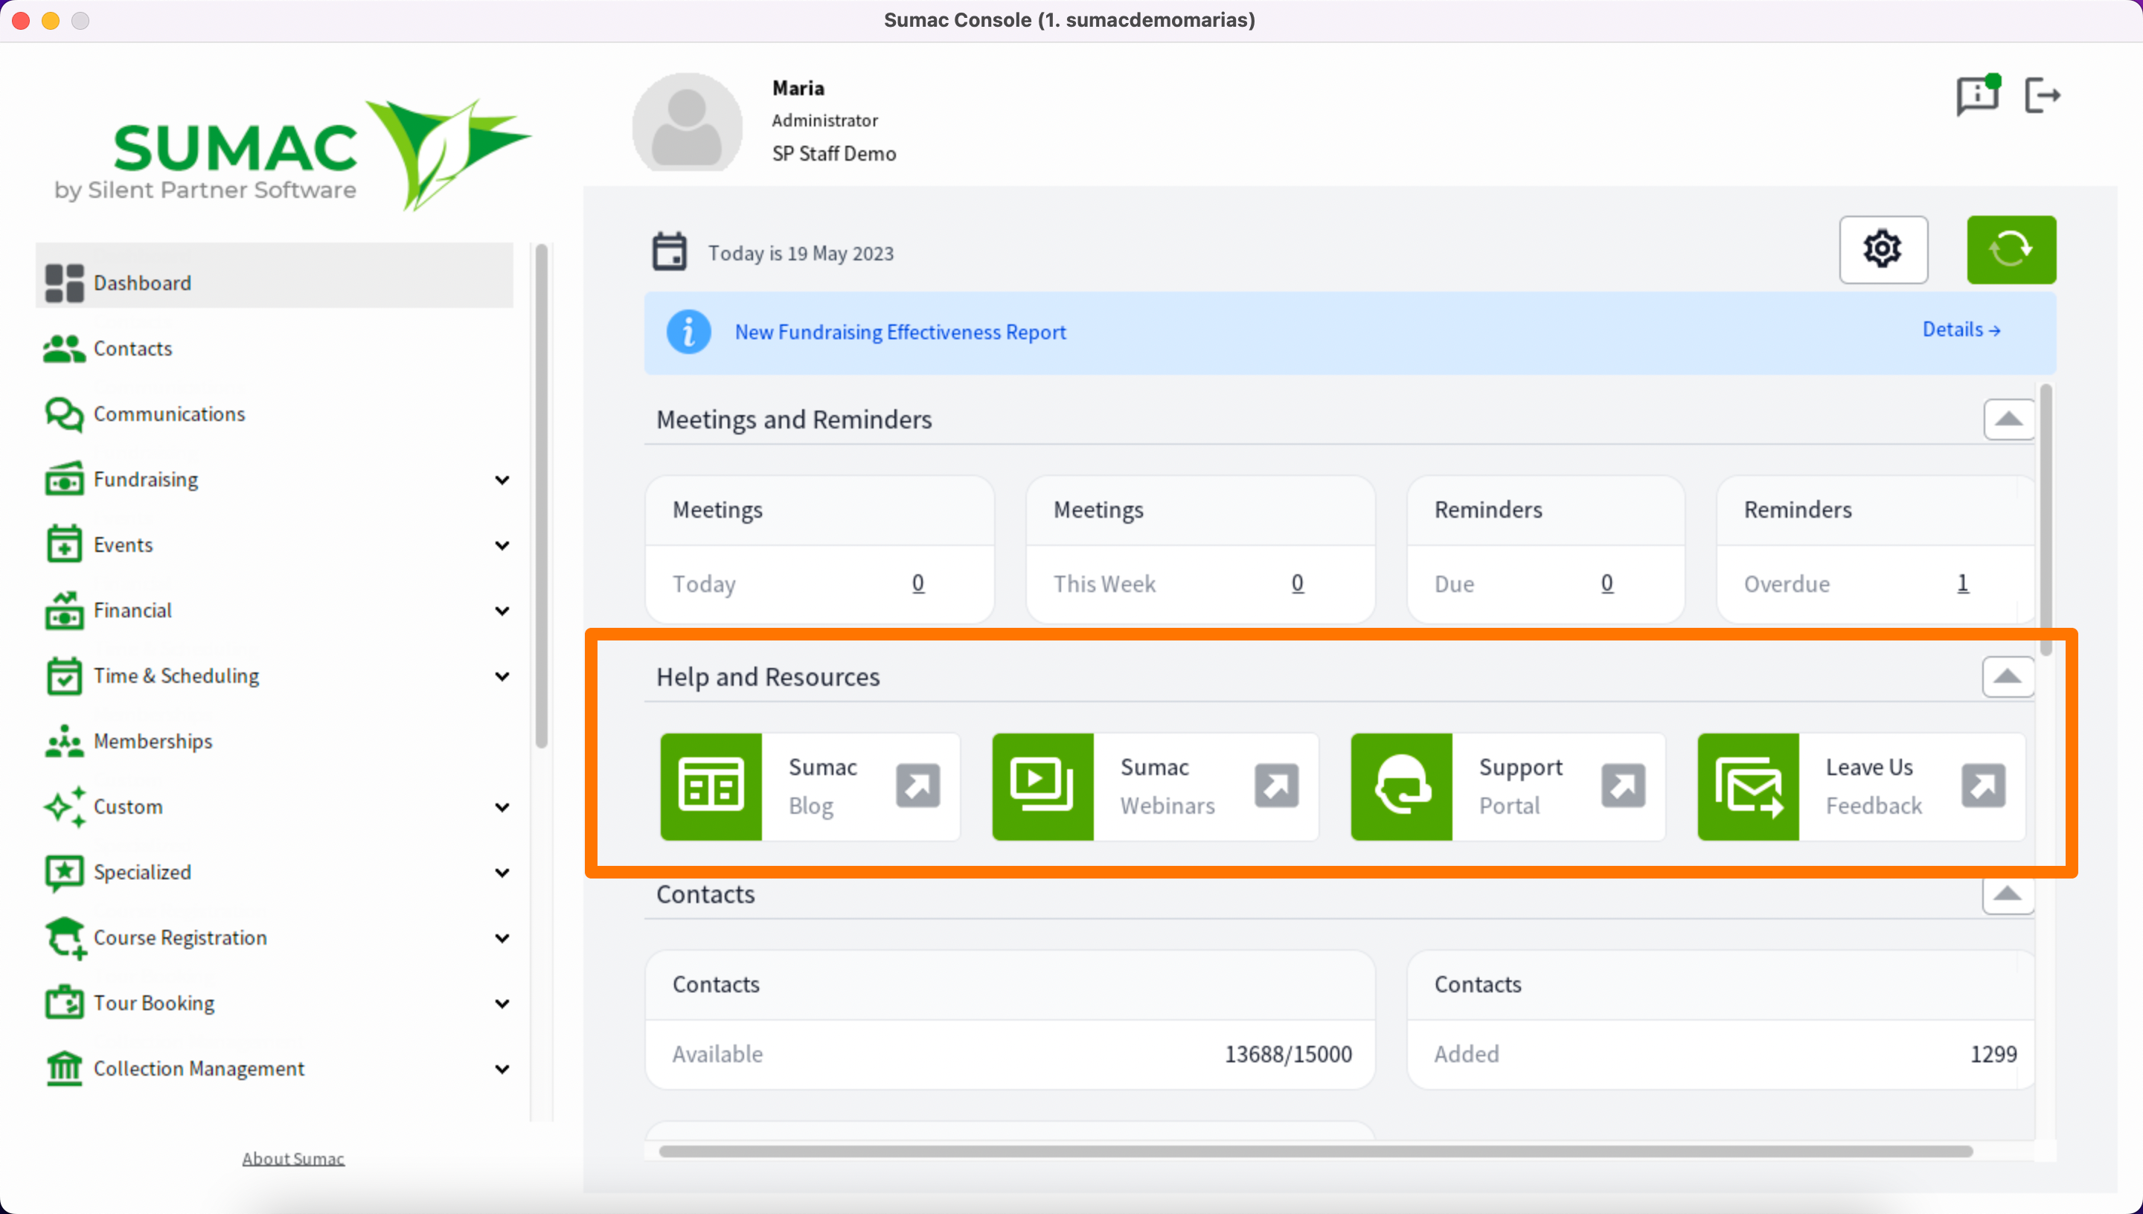Viewport: 2143px width, 1214px height.
Task: Click Maria's profile avatar
Action: pos(687,122)
